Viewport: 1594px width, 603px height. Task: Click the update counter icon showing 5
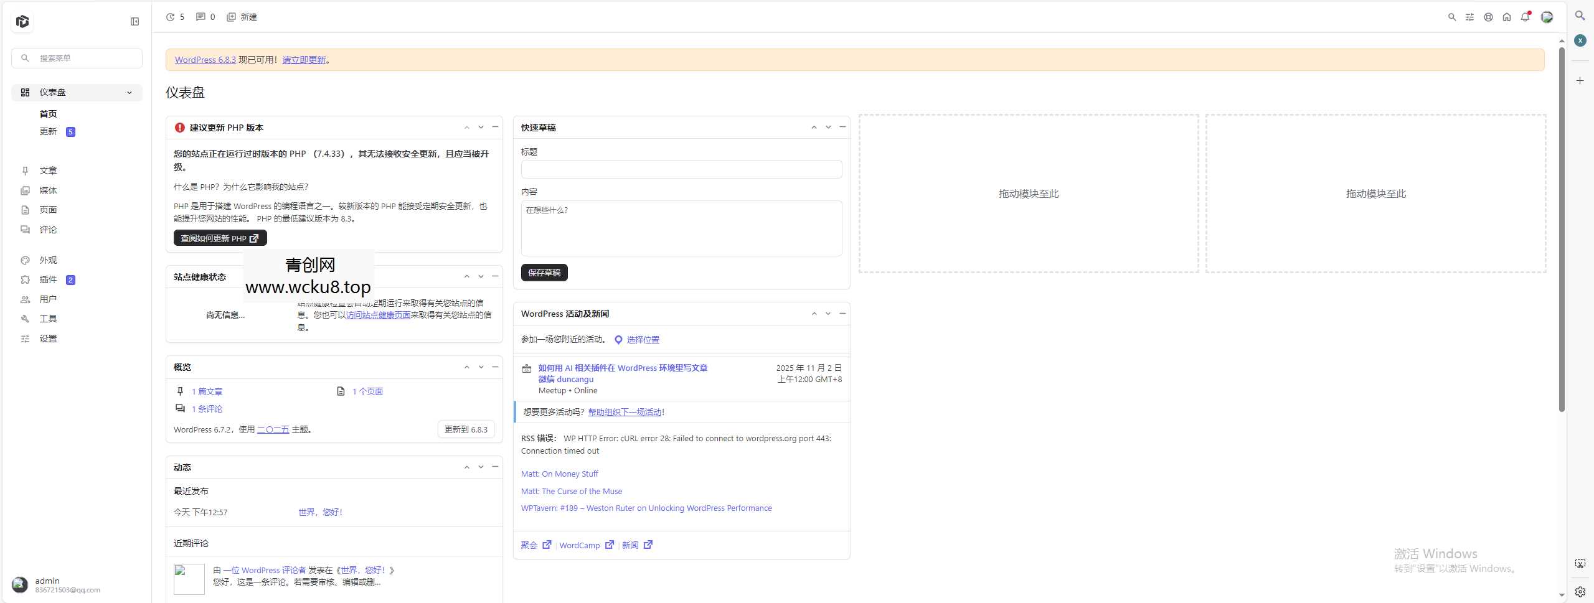coord(175,17)
